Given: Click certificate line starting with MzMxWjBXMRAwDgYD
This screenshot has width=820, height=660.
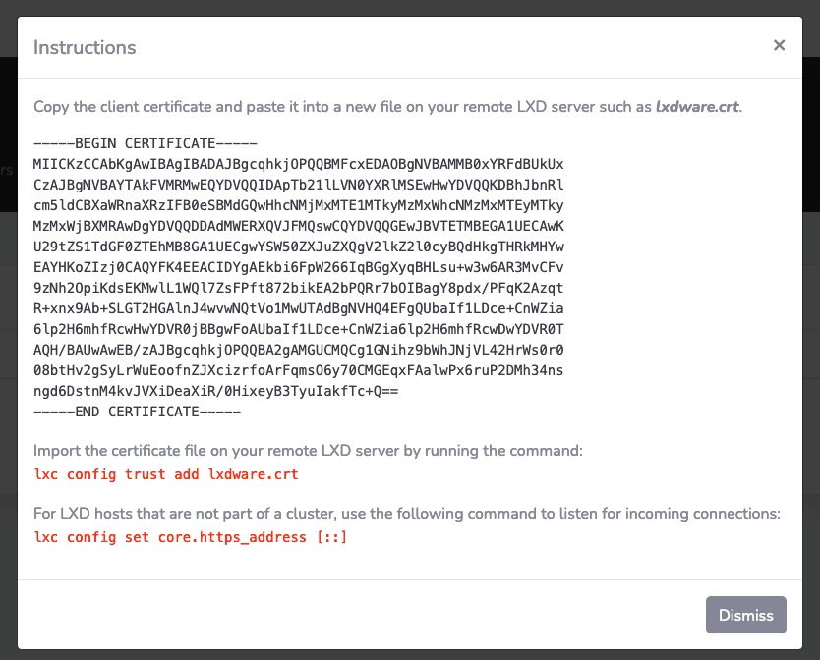Looking at the screenshot, I should [298, 226].
